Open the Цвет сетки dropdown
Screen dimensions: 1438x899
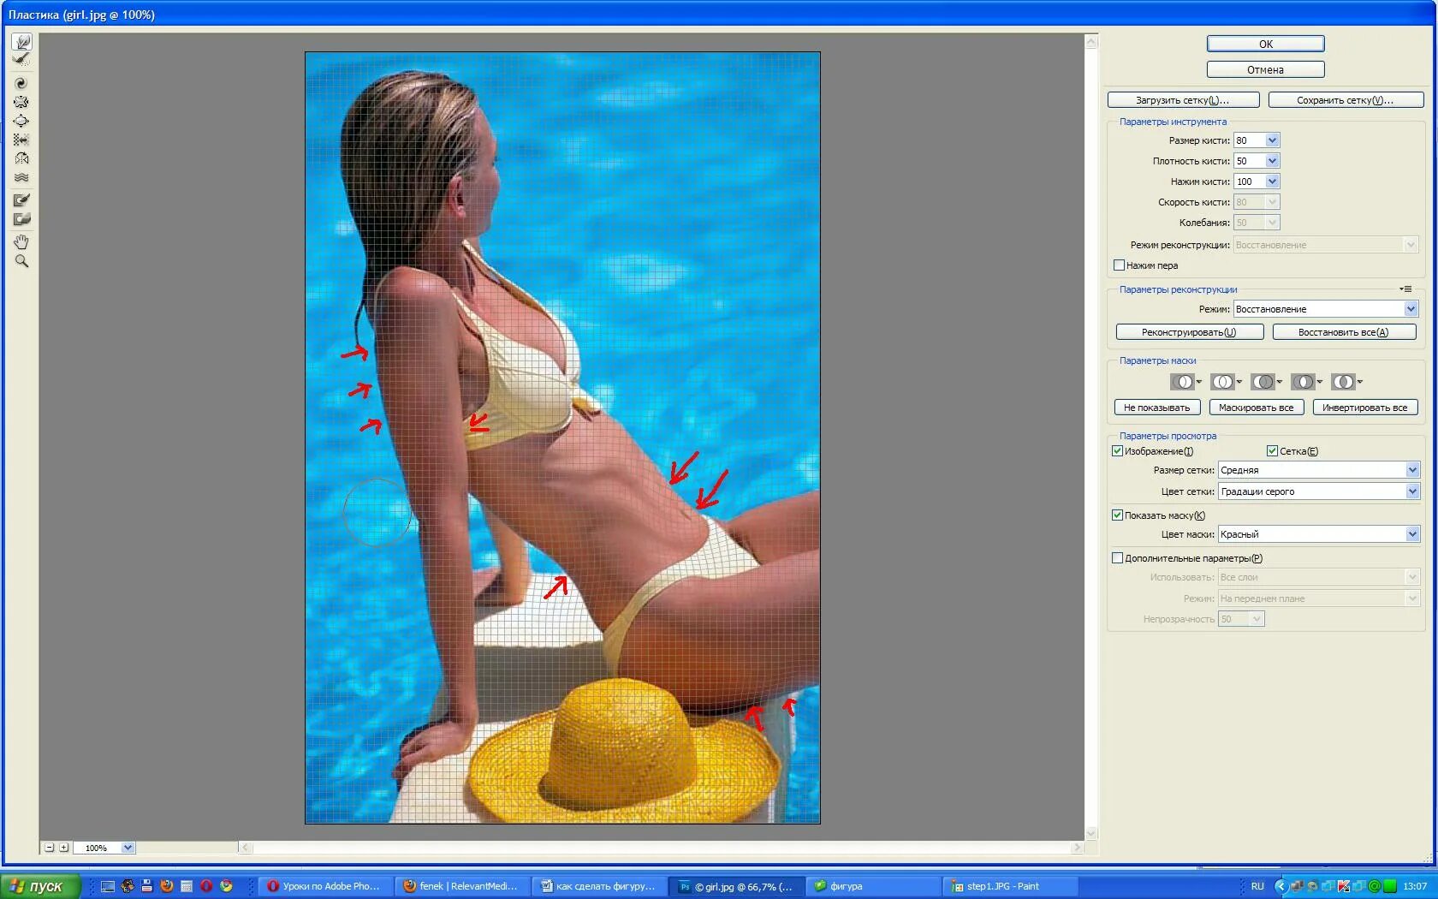pos(1412,491)
